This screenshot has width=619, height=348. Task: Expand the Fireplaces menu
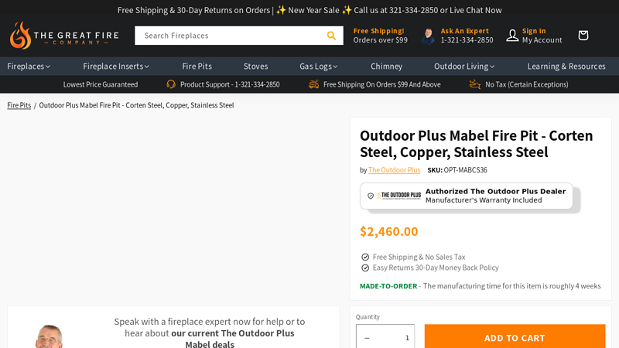(29, 67)
